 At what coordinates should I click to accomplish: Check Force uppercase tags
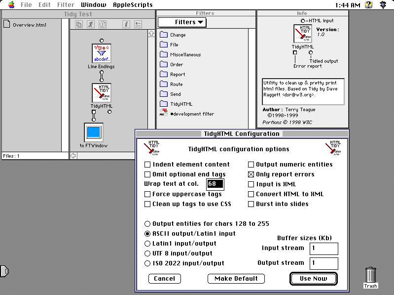tap(147, 194)
